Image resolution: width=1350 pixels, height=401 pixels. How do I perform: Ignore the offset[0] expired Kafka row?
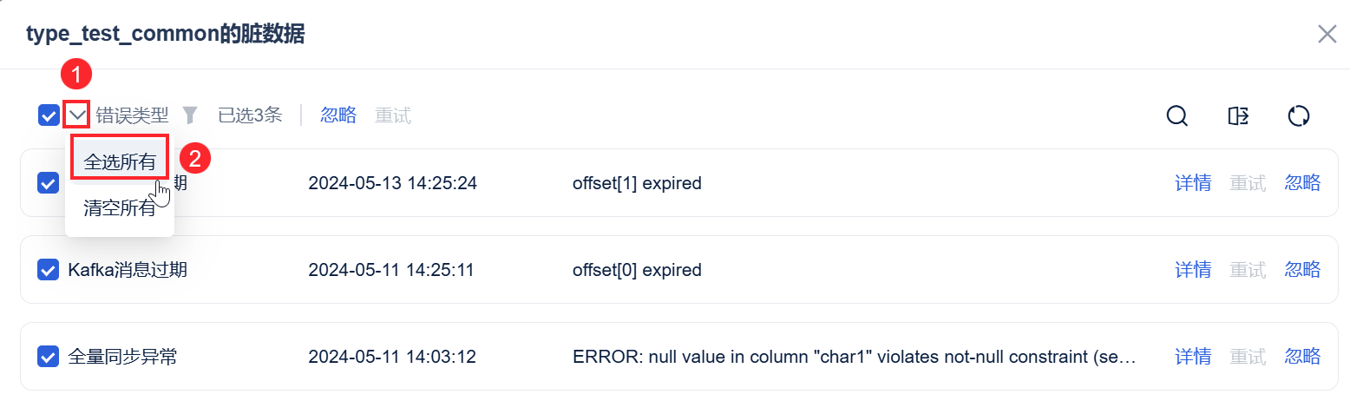(x=1302, y=270)
